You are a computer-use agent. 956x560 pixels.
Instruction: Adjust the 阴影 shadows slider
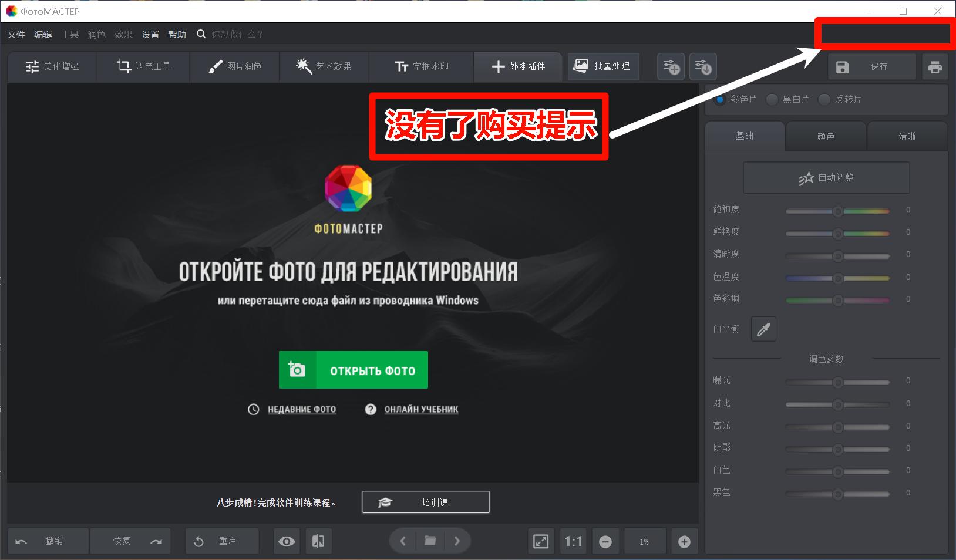coord(838,449)
